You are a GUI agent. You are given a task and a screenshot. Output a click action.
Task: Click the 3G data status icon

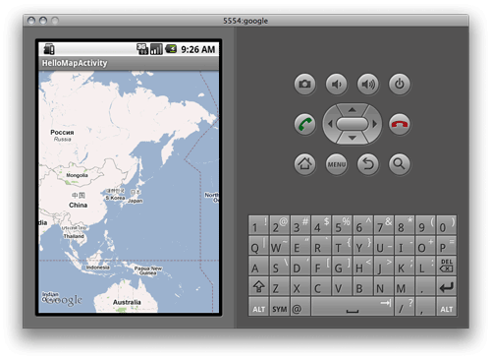coord(142,49)
